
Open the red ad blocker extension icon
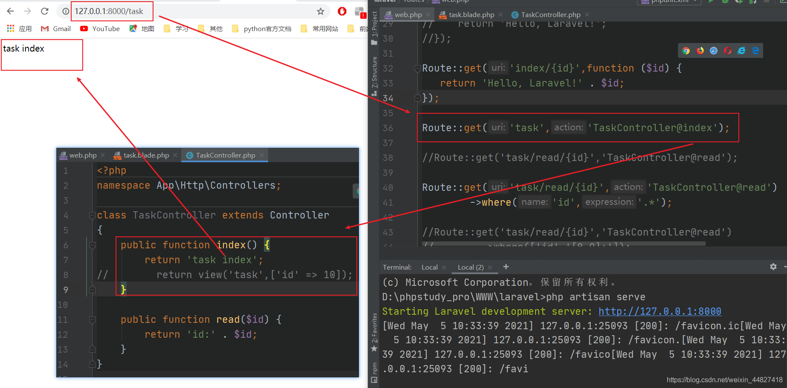tap(342, 11)
